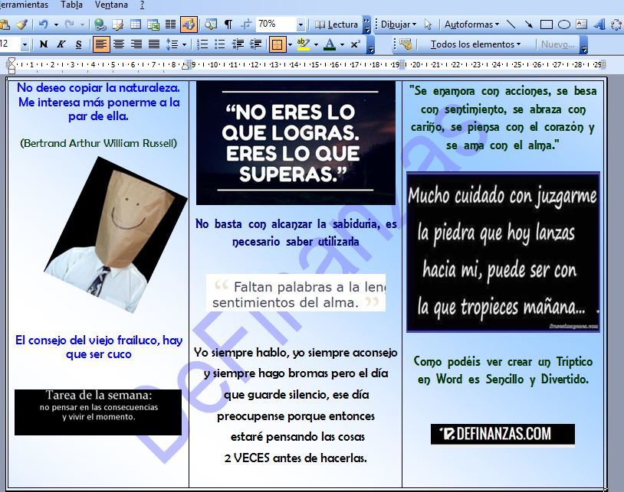Viewport: 624px width, 492px height.
Task: Click the 70% zoom input field
Action: coord(276,24)
